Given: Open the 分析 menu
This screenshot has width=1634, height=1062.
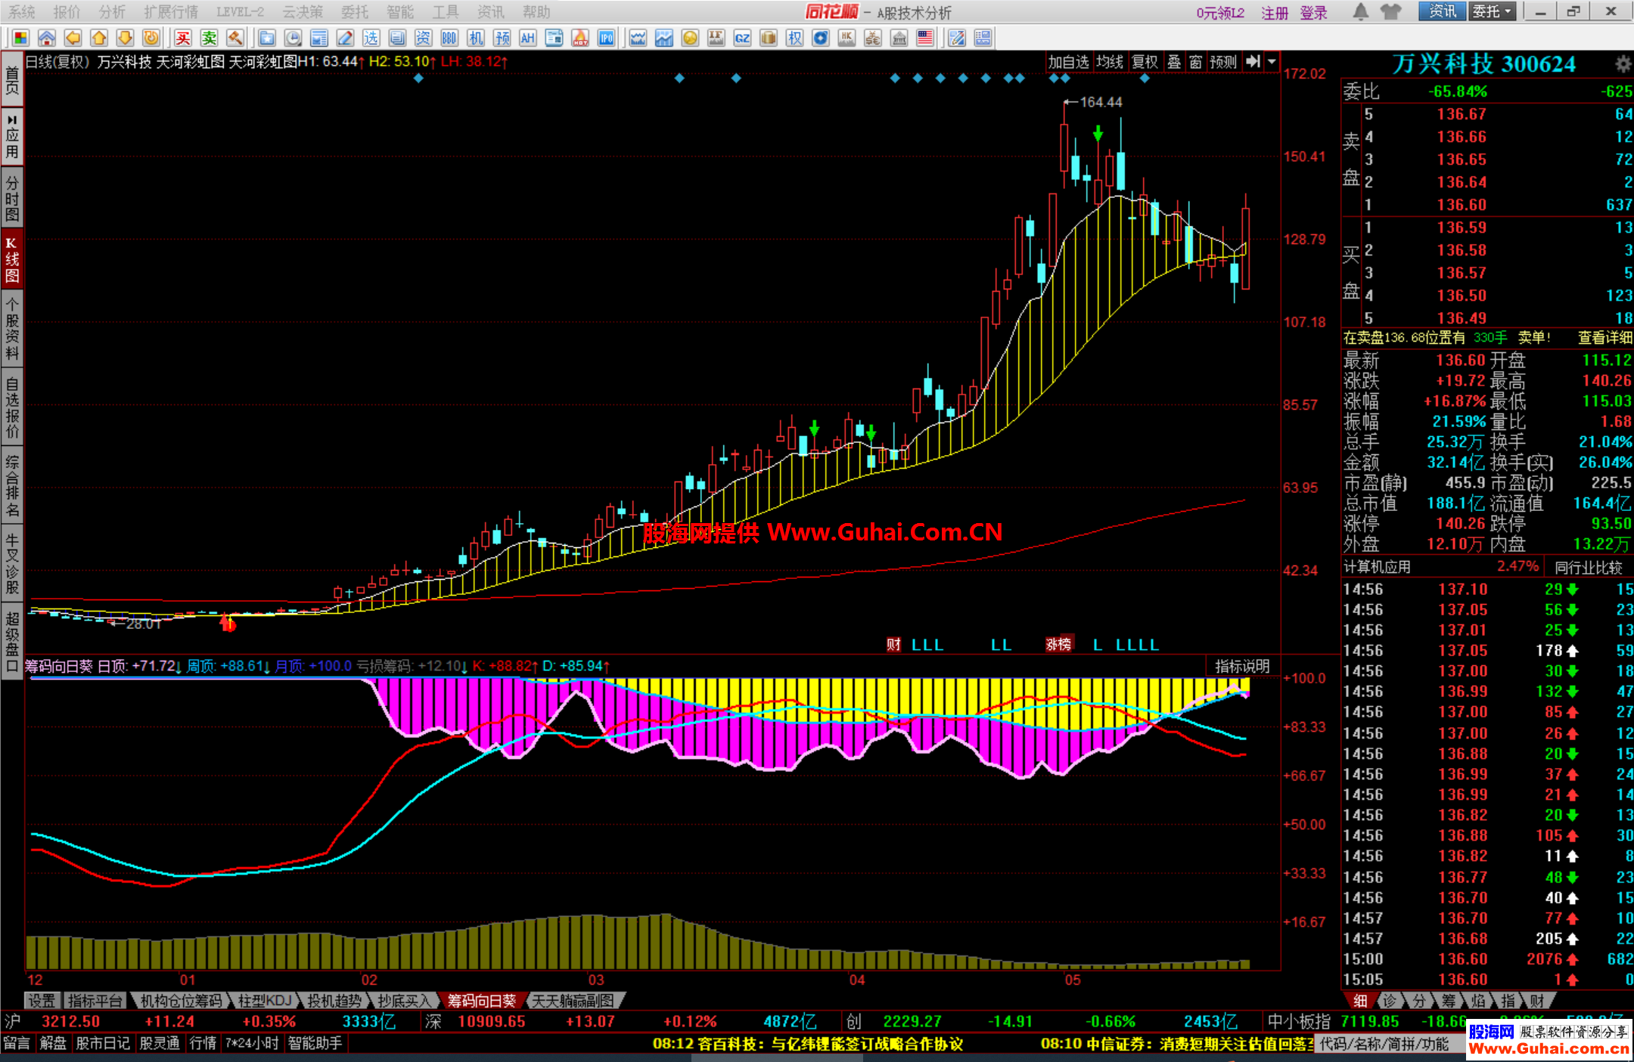Looking at the screenshot, I should click(x=112, y=12).
